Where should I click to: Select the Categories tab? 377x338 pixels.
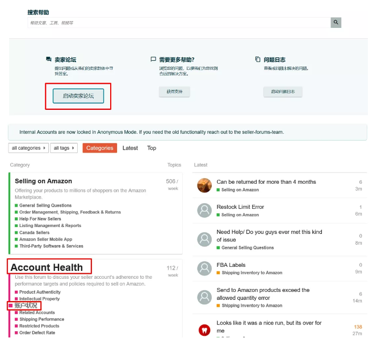pos(100,148)
